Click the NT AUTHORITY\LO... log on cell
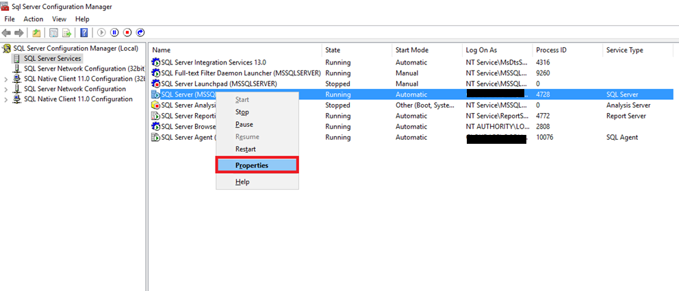 tap(497, 127)
